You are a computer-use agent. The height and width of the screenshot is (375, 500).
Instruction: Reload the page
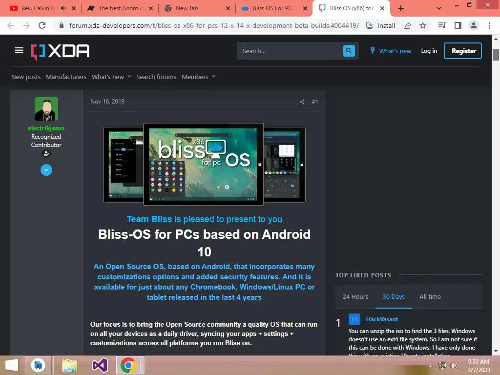42,25
